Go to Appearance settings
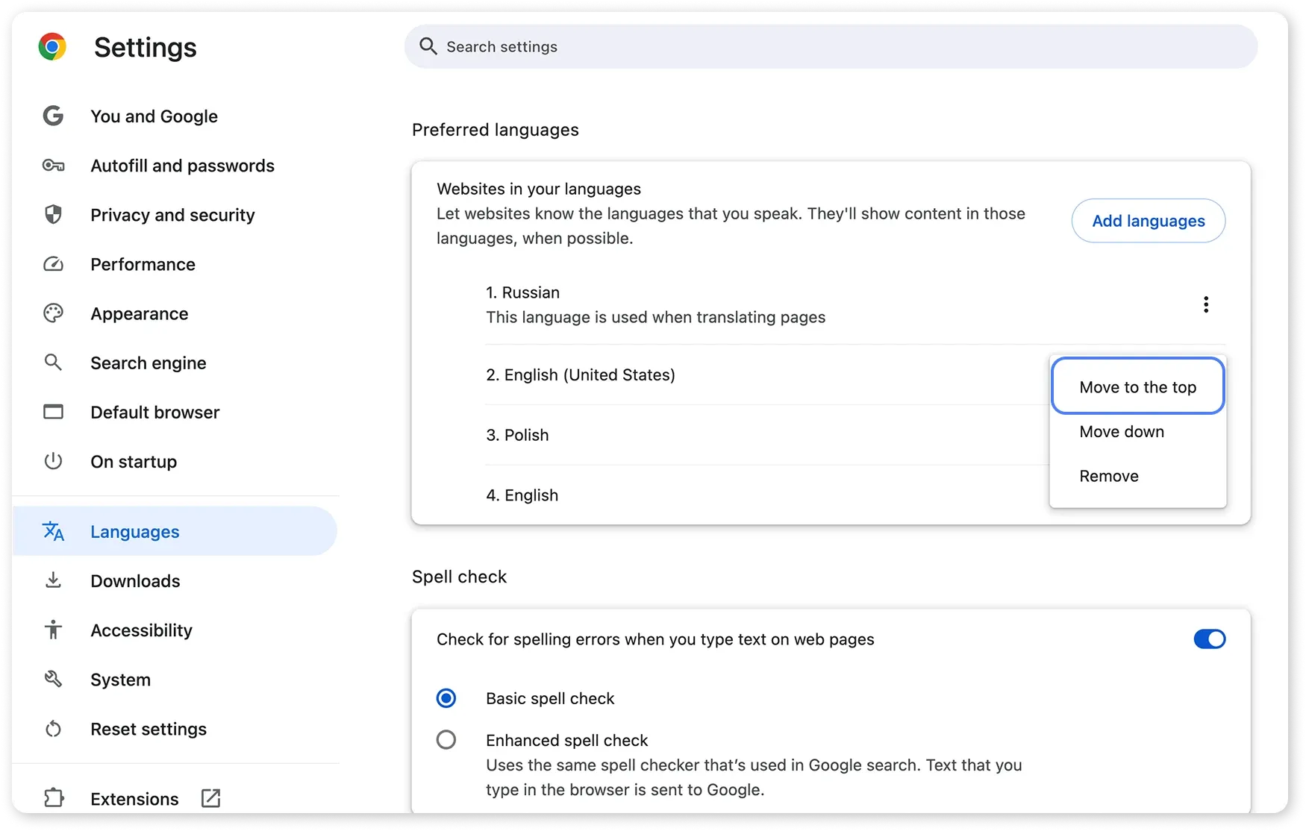Image resolution: width=1306 pixels, height=831 pixels. click(139, 313)
